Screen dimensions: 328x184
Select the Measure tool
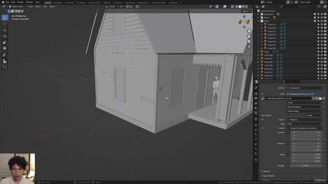(x=5, y=61)
